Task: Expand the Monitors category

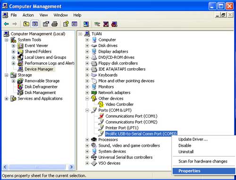Action: click(x=87, y=87)
